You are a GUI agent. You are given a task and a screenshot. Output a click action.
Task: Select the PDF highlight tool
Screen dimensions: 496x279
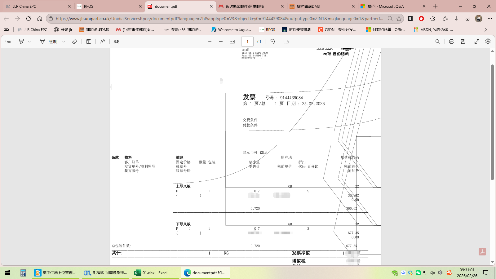pos(21,42)
